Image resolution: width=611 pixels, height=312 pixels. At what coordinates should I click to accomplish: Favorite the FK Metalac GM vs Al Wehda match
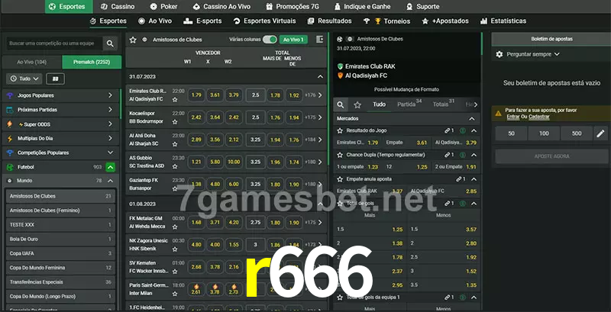(175, 227)
